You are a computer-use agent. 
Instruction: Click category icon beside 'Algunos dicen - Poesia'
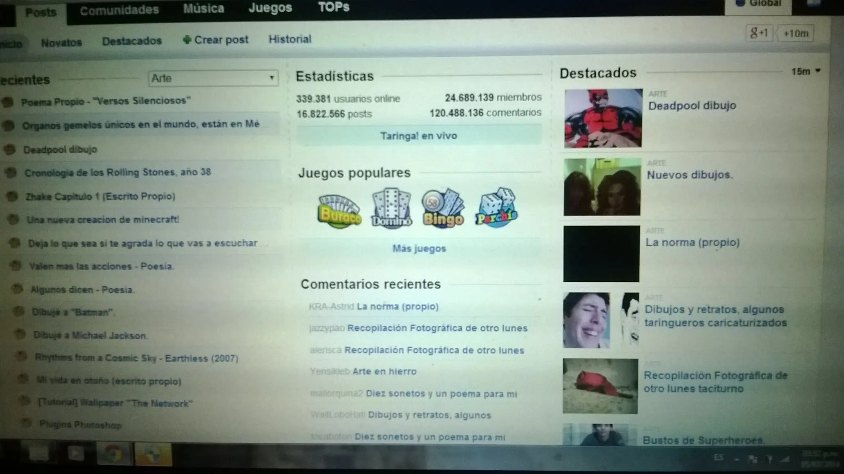[17, 289]
